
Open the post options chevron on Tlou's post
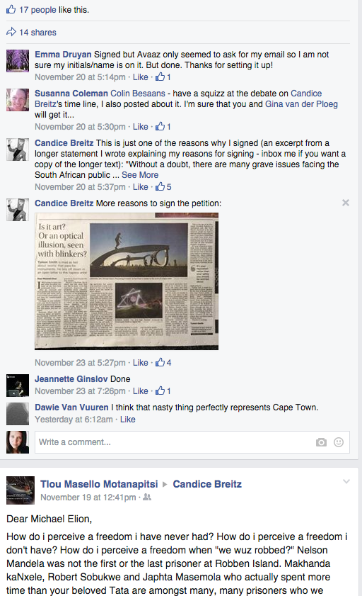click(x=346, y=481)
